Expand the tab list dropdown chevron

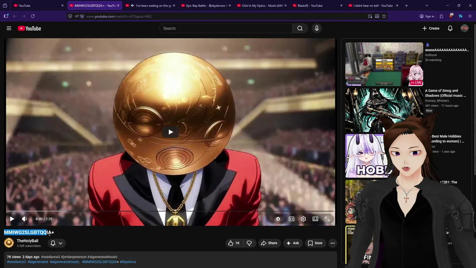click(427, 6)
